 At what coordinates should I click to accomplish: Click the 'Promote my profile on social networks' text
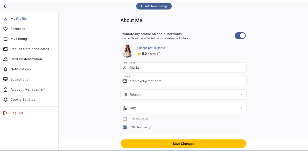click(x=151, y=34)
